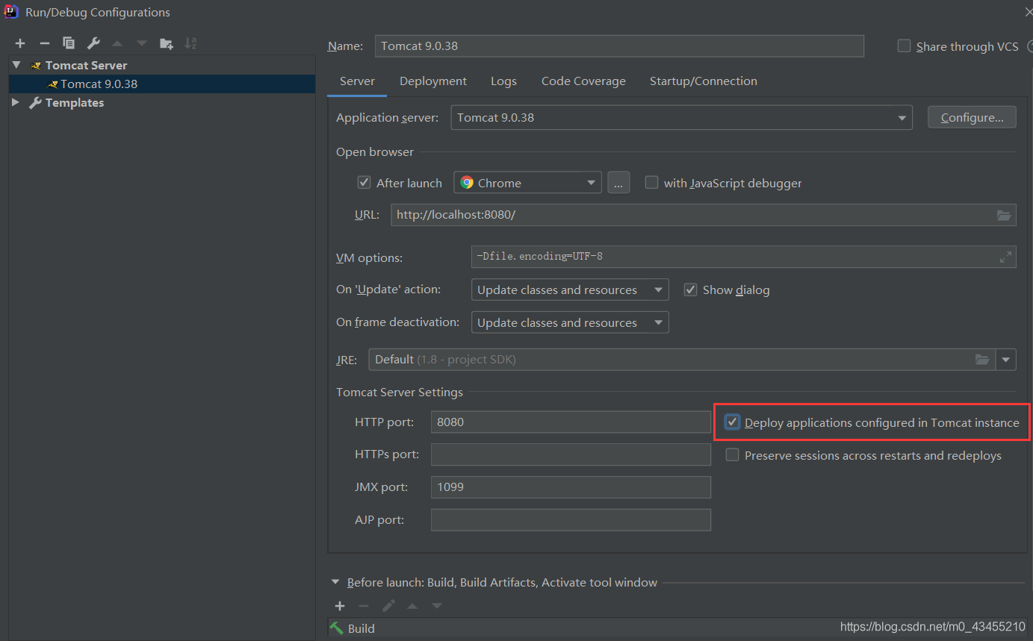Click the IntelliJ logo in the title bar
Viewport: 1033px width, 641px height.
(x=11, y=11)
